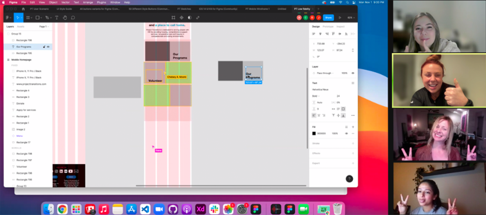Open the zoom level 62% dropdown
The height and width of the screenshot is (215, 486).
tap(351, 18)
